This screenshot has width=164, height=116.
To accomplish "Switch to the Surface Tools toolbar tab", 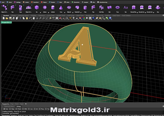I will click(61, 15).
